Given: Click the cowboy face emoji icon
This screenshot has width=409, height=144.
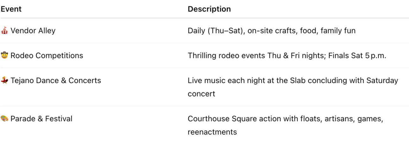Looking at the screenshot, I should (x=4, y=56).
